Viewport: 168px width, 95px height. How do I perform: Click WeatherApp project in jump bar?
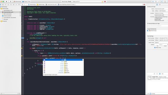point(32,4)
